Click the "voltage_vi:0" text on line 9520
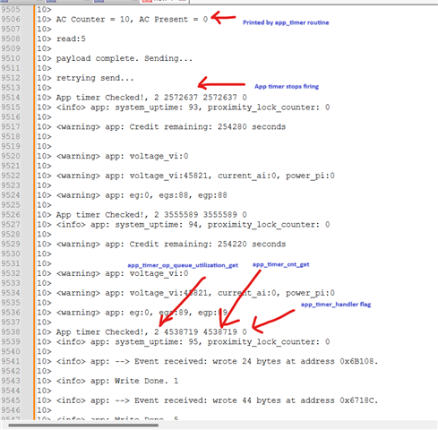Image resolution: width=438 pixels, height=430 pixels. click(159, 156)
